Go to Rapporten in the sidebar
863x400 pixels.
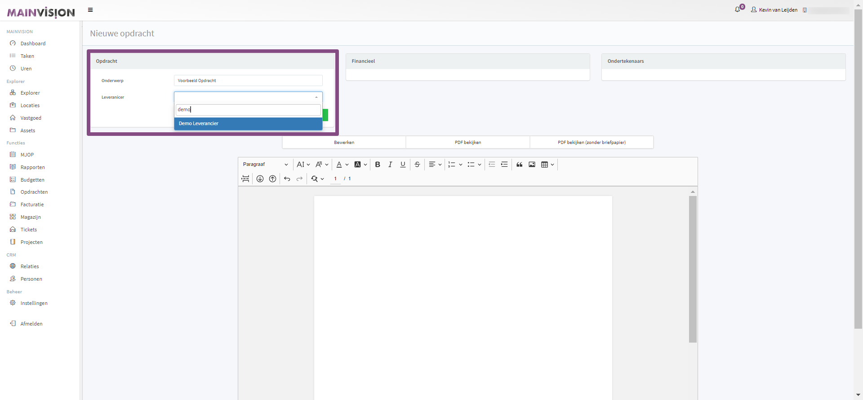pyautogui.click(x=33, y=167)
